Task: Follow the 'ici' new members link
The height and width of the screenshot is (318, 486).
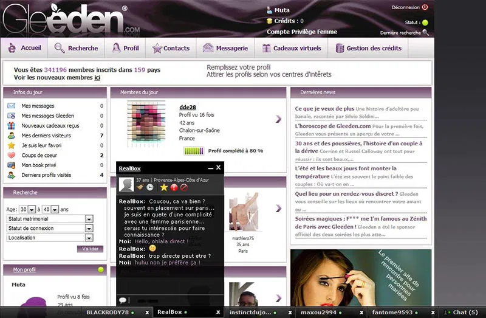Action: [97, 78]
